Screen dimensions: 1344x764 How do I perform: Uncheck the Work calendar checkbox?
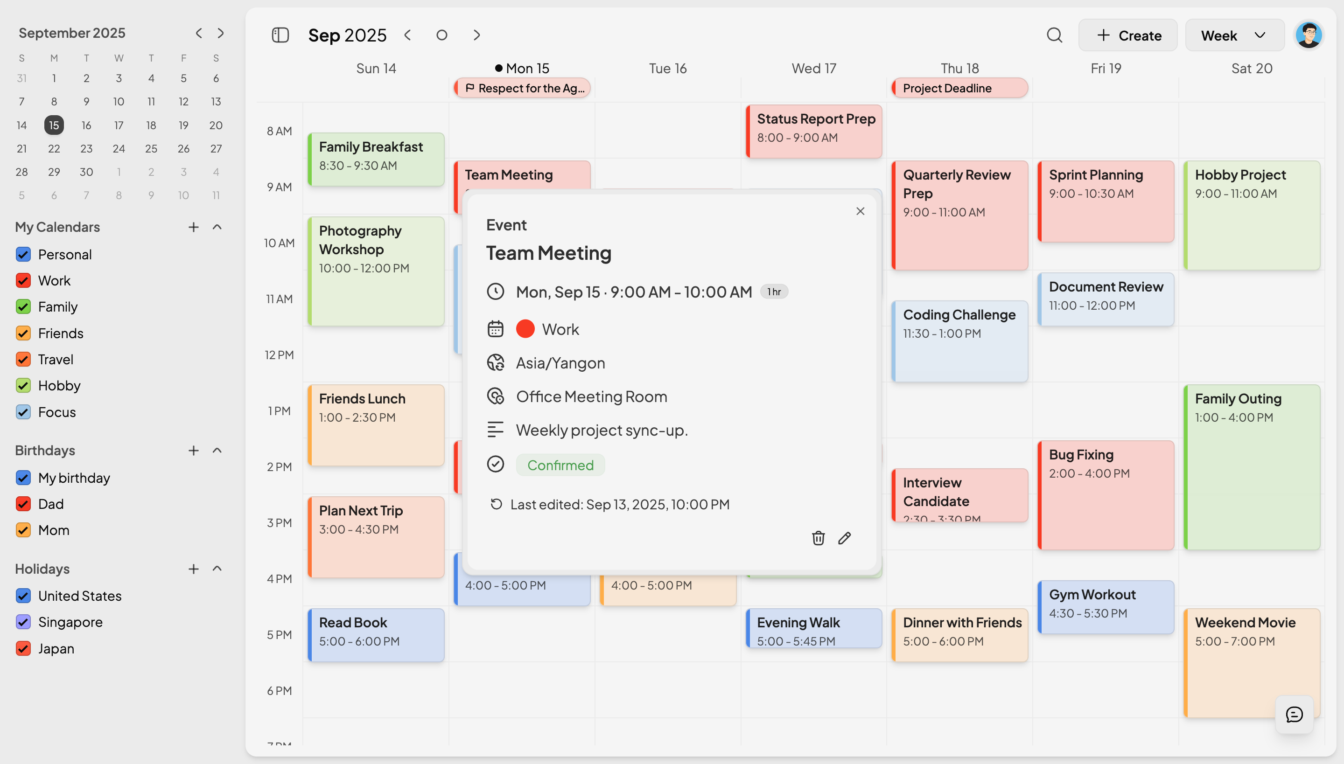click(x=23, y=281)
